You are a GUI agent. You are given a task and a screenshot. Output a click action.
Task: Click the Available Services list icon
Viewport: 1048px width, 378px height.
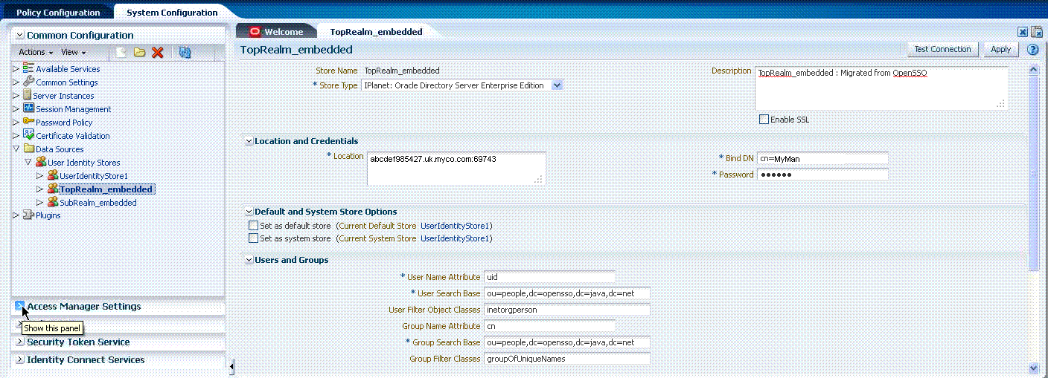click(28, 68)
